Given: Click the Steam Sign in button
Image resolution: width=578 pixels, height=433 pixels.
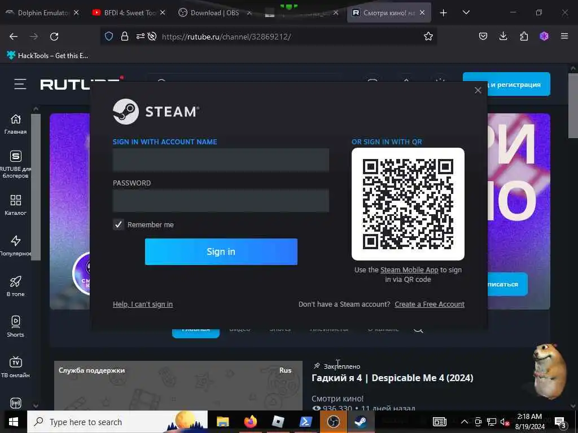Looking at the screenshot, I should 221,251.
